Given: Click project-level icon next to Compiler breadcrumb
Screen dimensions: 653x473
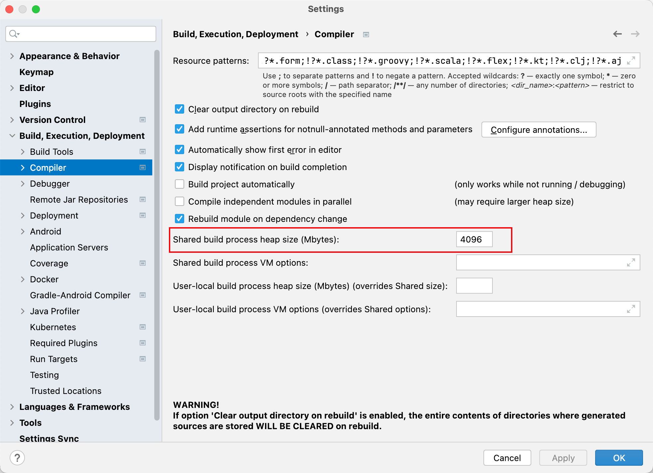Looking at the screenshot, I should click(x=366, y=35).
